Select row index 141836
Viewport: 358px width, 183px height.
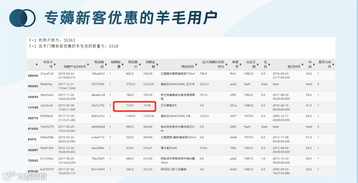click(33, 108)
